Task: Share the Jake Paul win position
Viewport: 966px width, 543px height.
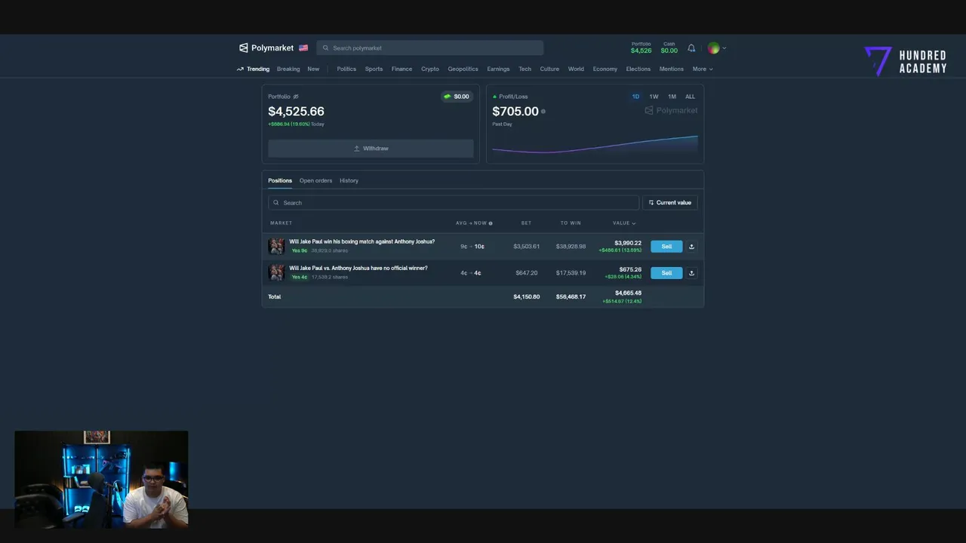Action: pyautogui.click(x=691, y=247)
